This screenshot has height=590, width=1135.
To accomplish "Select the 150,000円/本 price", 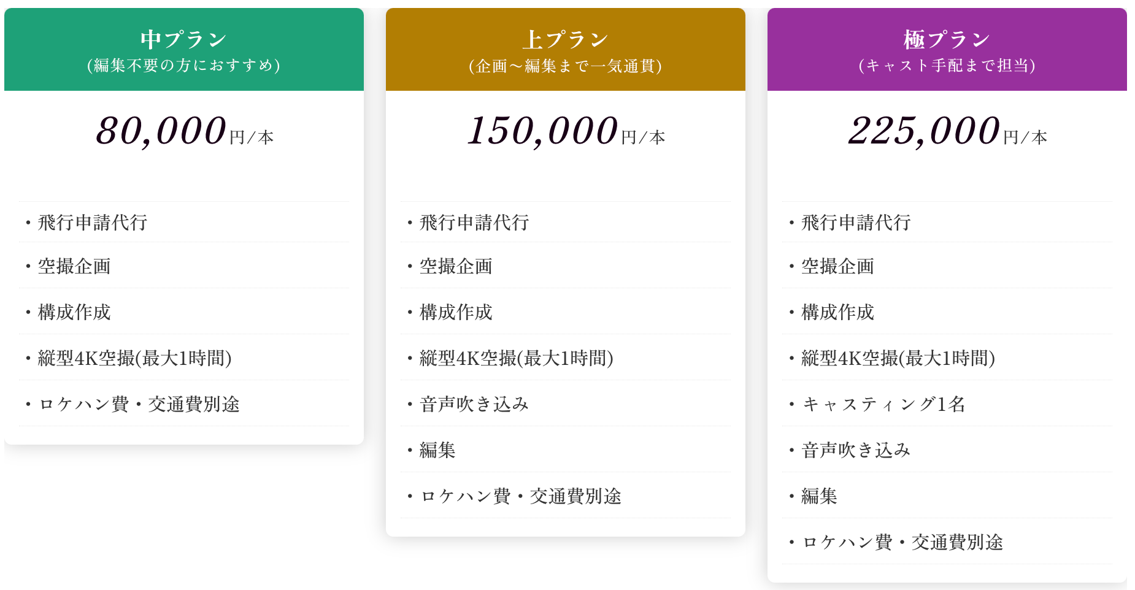I will [x=565, y=131].
